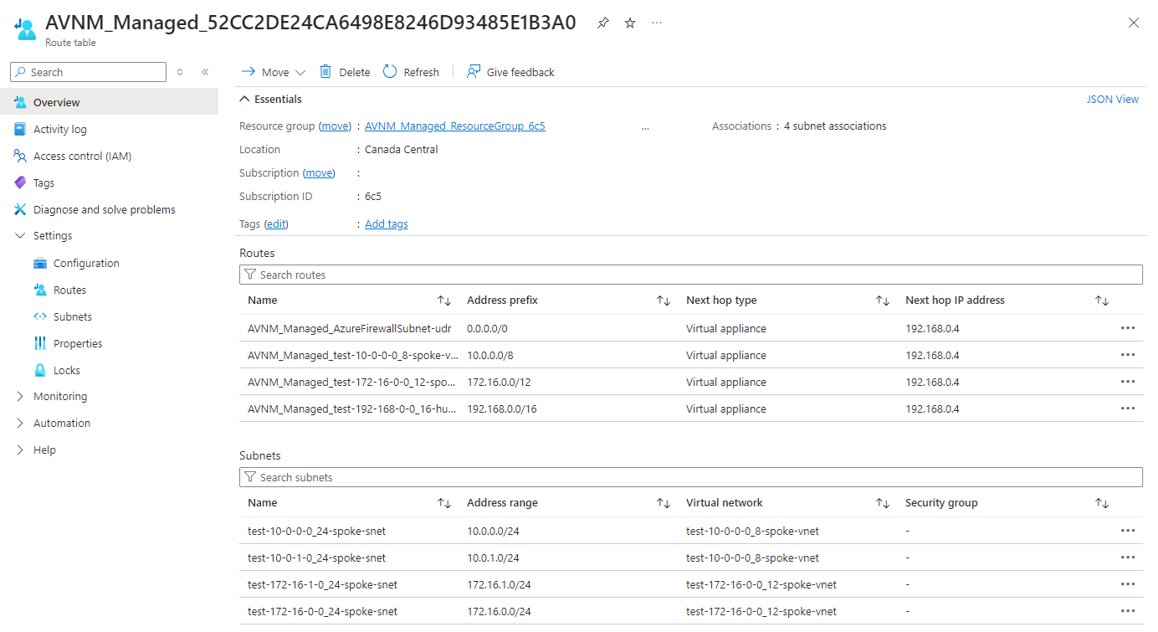Click the Add tags link
Screen dimensions: 1158x632
coord(387,224)
